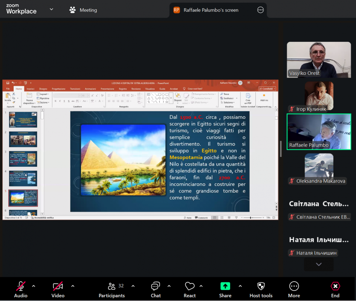Click the Meeting paw icon
This screenshot has height=301, width=356.
click(73, 10)
